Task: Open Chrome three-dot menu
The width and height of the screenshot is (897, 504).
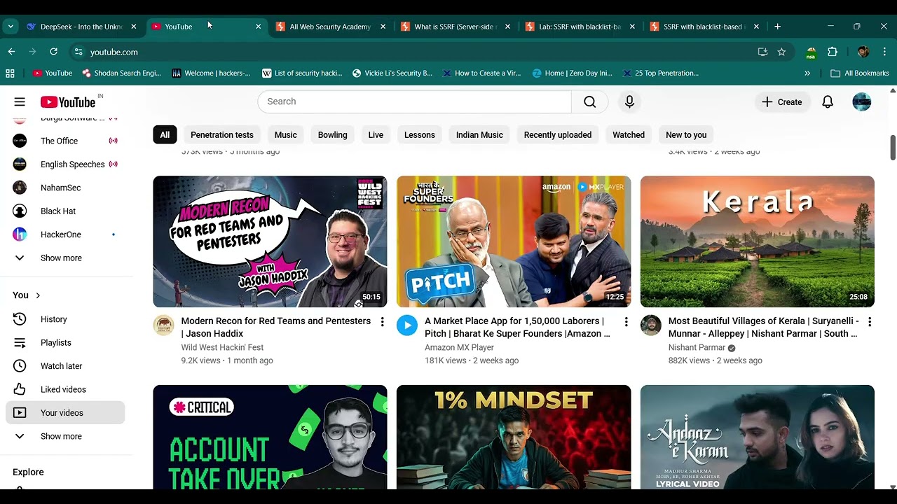Action: coord(883,52)
